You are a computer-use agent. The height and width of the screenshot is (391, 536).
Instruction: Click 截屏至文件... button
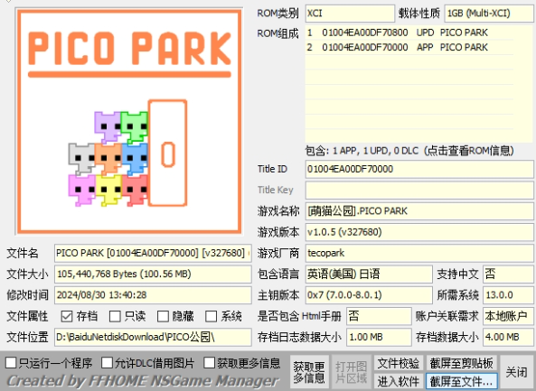tap(462, 381)
